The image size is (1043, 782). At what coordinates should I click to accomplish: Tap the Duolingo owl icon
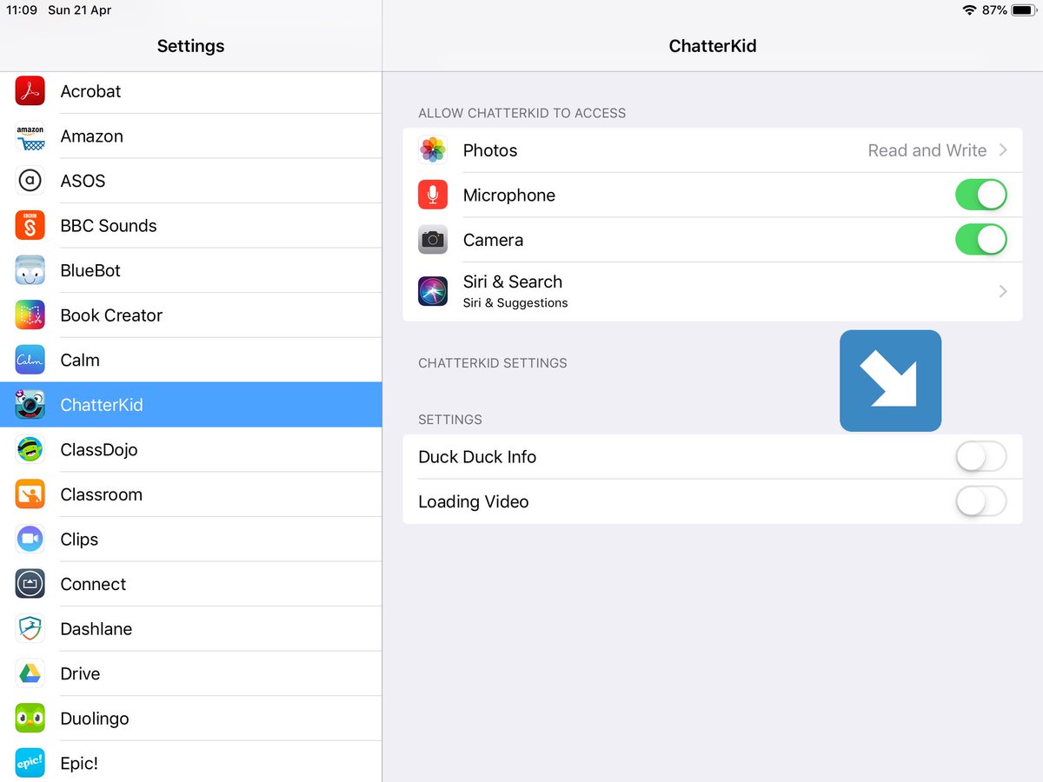[x=30, y=718]
